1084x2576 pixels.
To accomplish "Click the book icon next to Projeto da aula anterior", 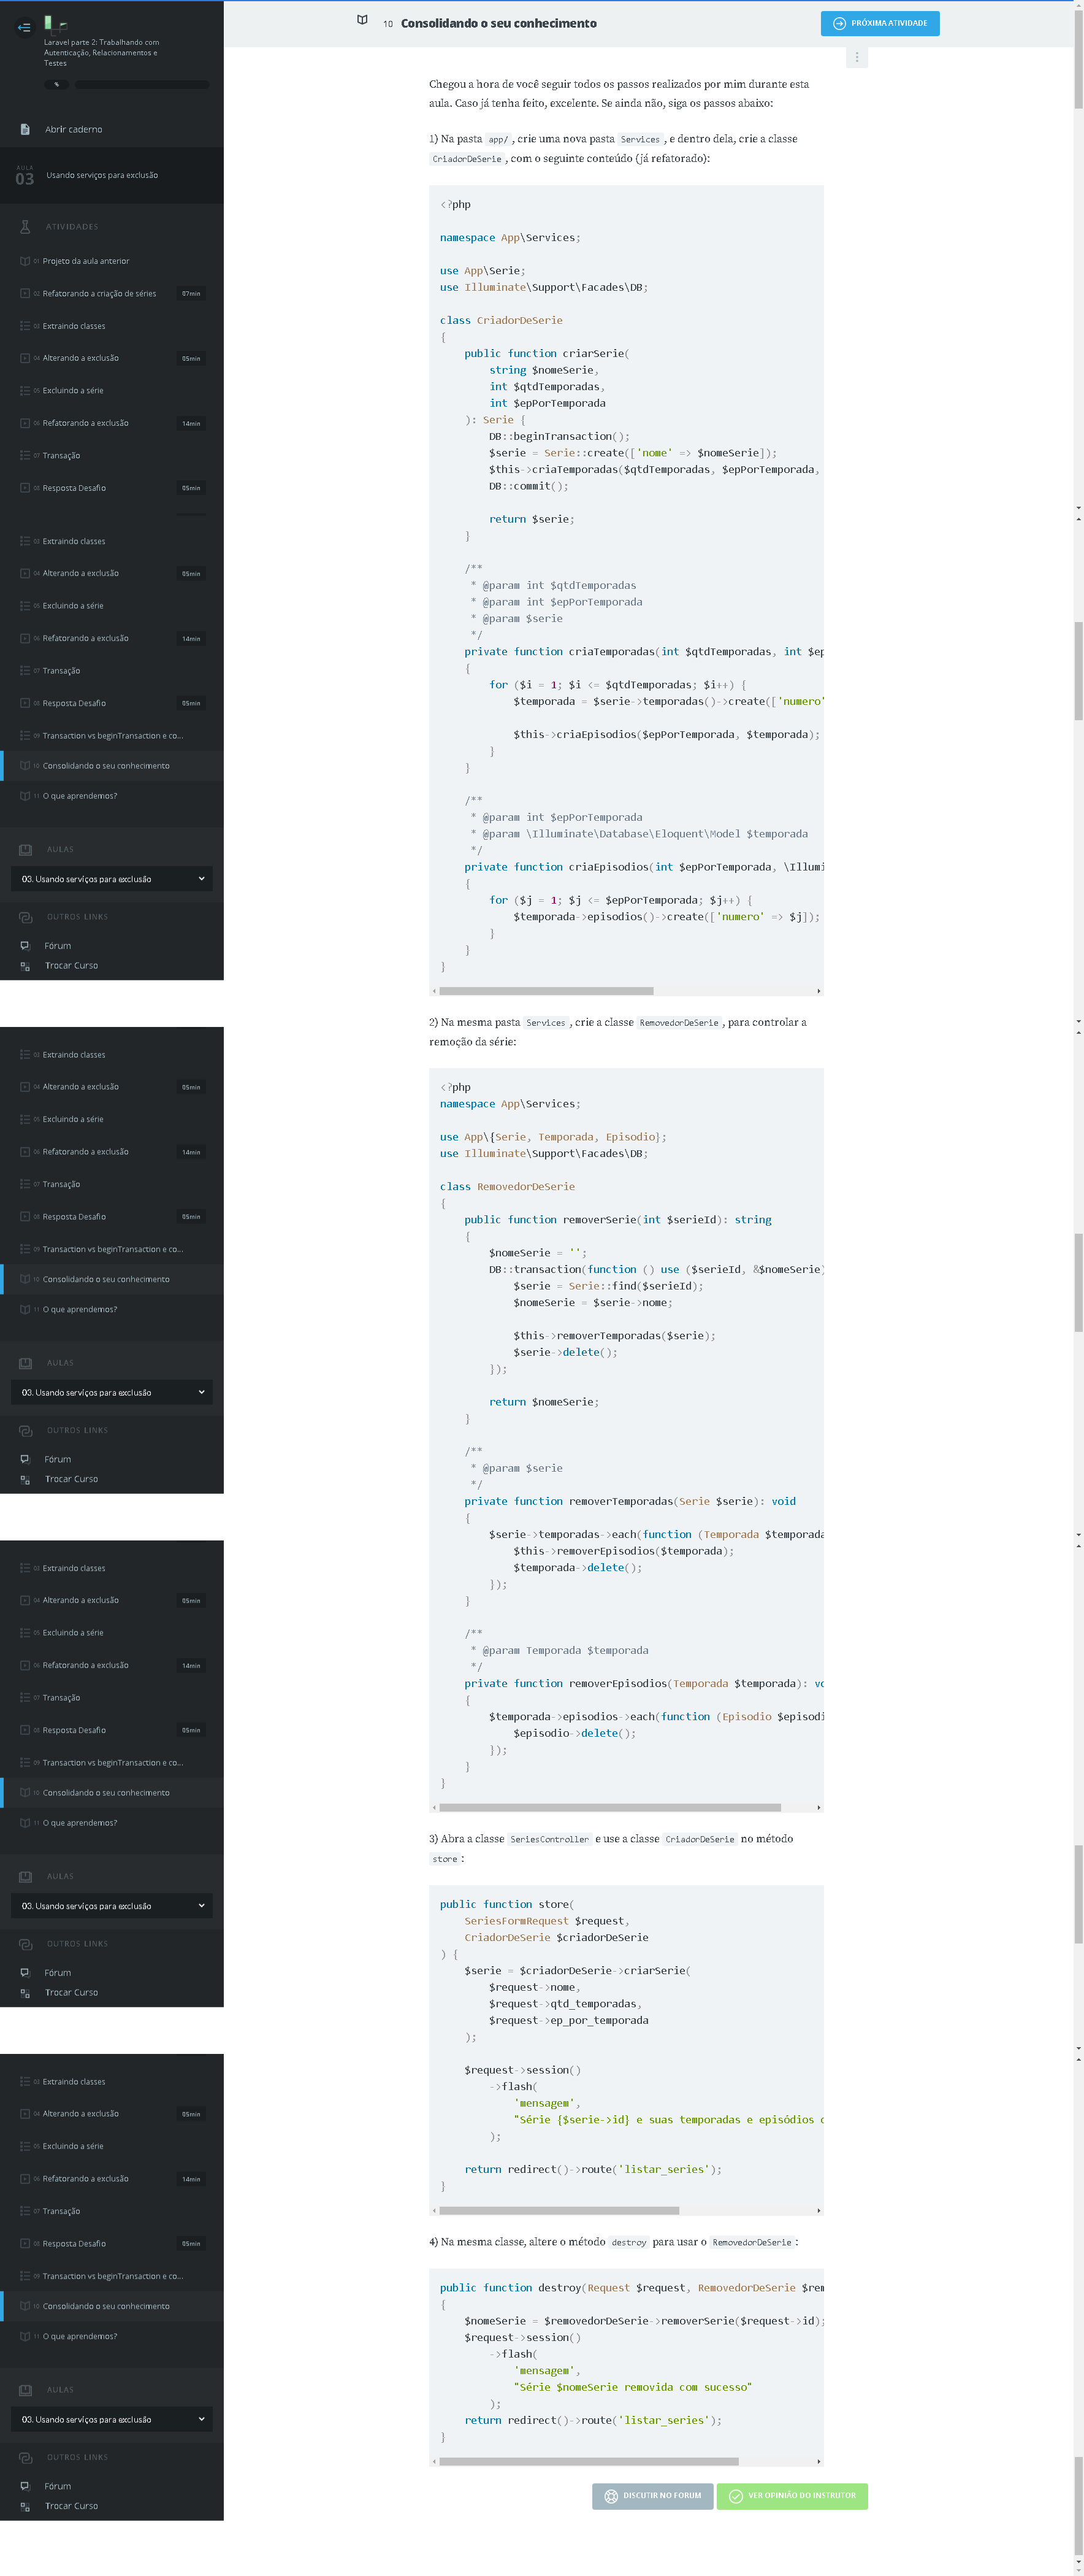I will [x=25, y=261].
